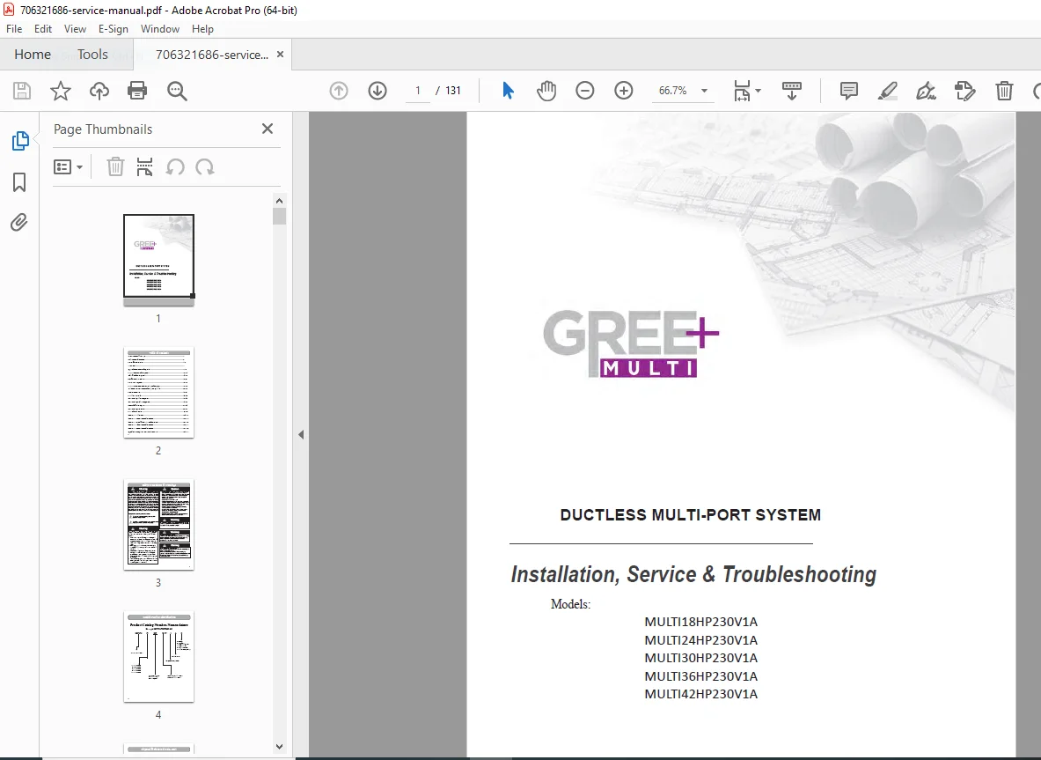Click the Edit PDF stamp icon
Image resolution: width=1041 pixels, height=760 pixels.
(x=964, y=91)
